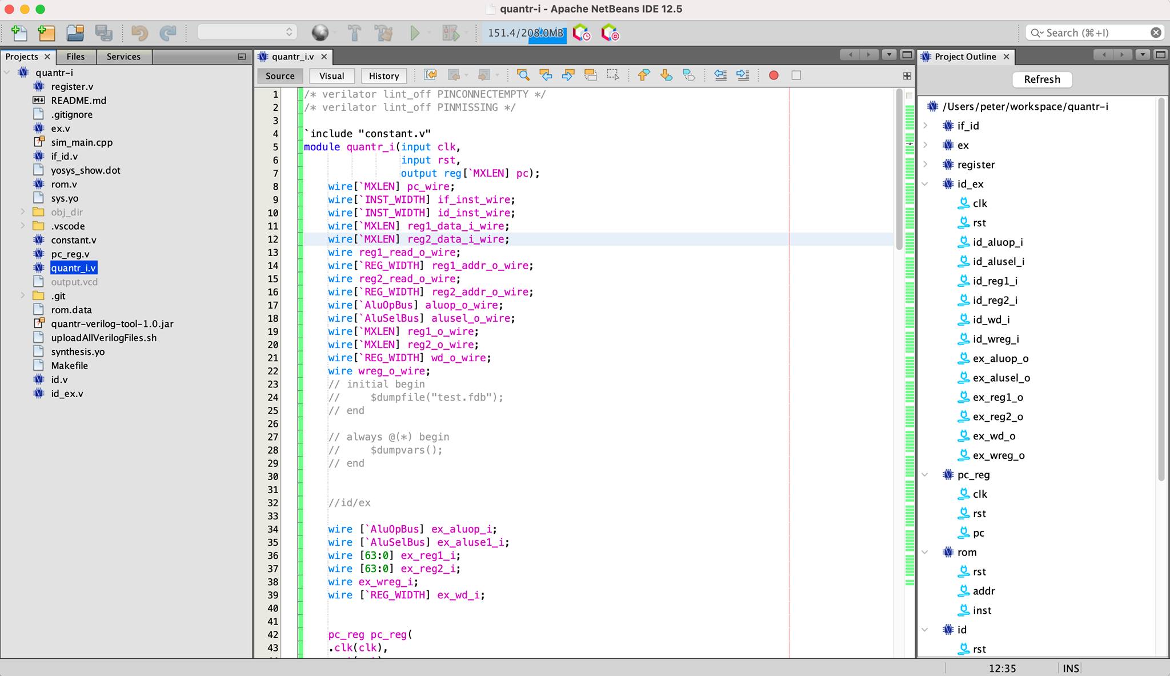Click the editor split handle icon

point(907,75)
